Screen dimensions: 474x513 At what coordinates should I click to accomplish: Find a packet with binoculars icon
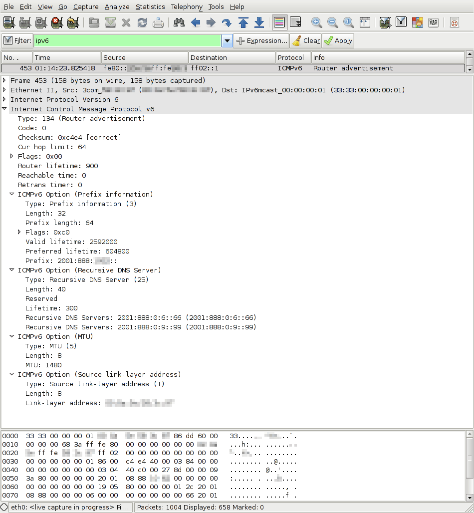(179, 22)
